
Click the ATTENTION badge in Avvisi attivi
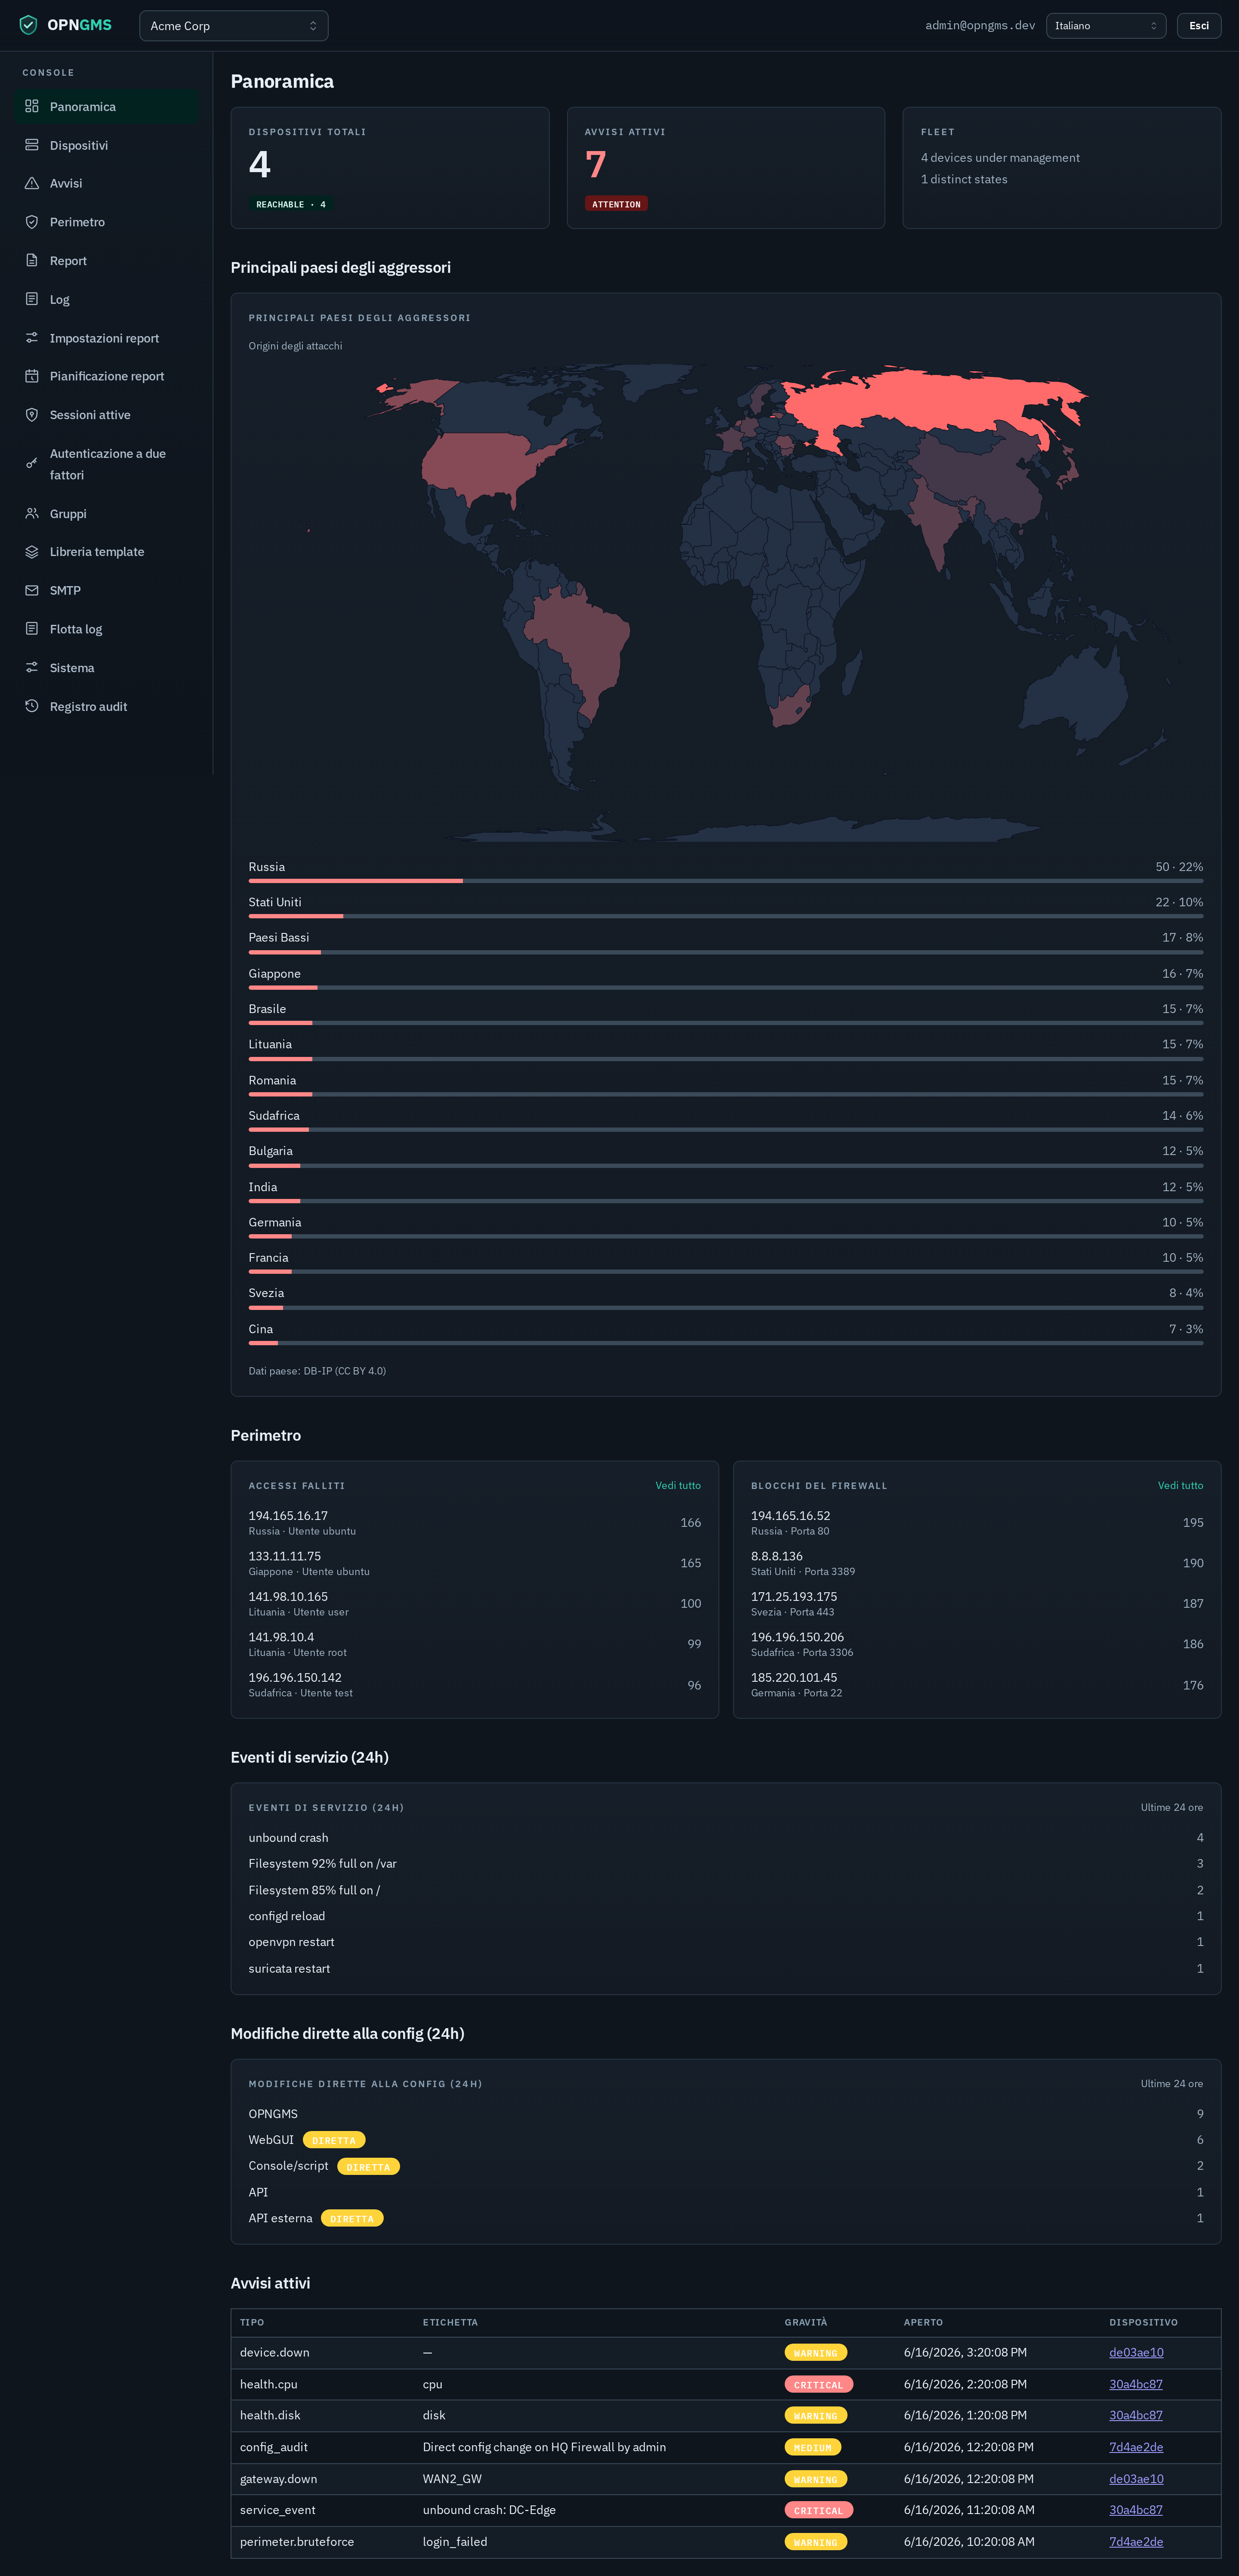616,204
